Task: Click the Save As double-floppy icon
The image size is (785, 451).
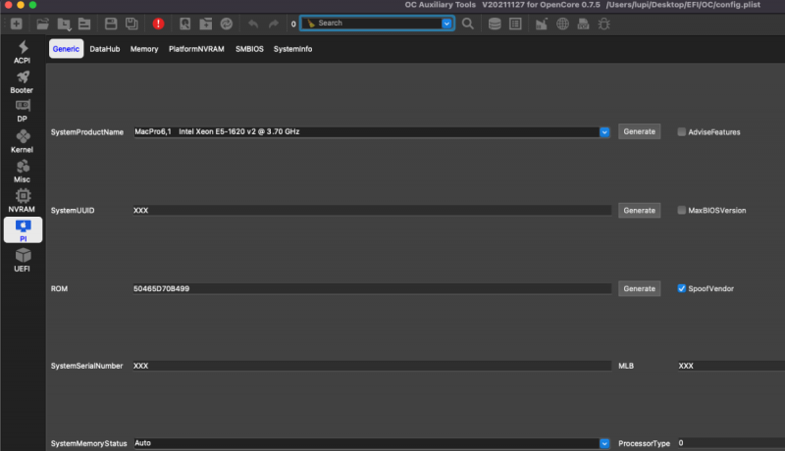Action: tap(131, 24)
